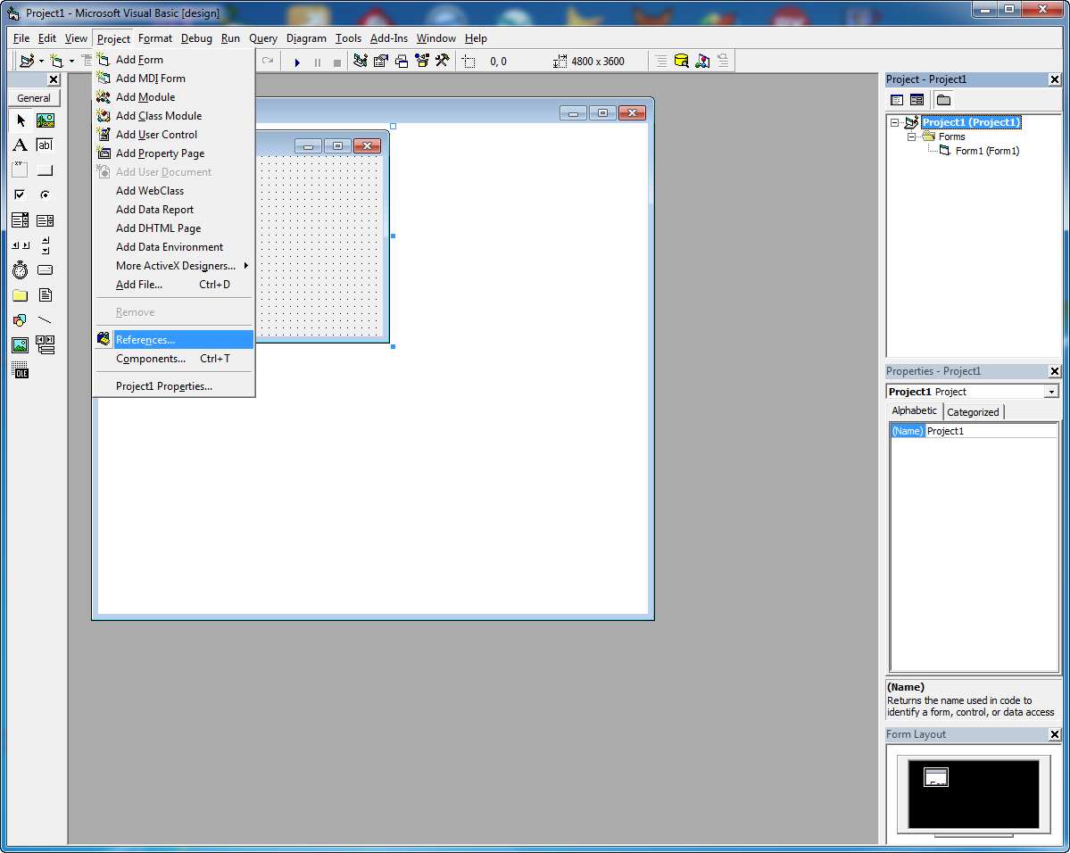
Task: Expand More ActiveX Designers submenu
Action: click(x=175, y=266)
